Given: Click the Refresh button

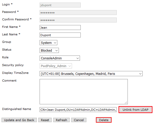Looking at the screenshot, I should point(61,120).
